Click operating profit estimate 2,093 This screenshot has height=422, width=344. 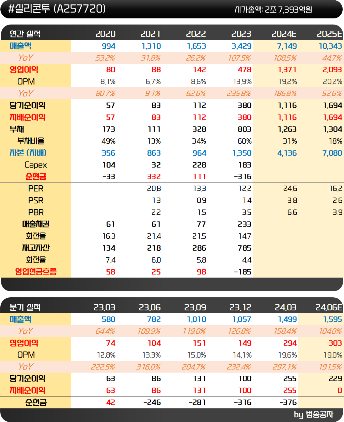(332, 69)
